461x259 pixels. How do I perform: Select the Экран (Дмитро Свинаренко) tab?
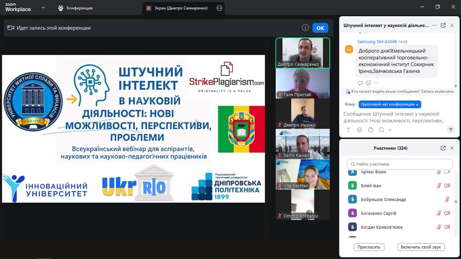(177, 8)
